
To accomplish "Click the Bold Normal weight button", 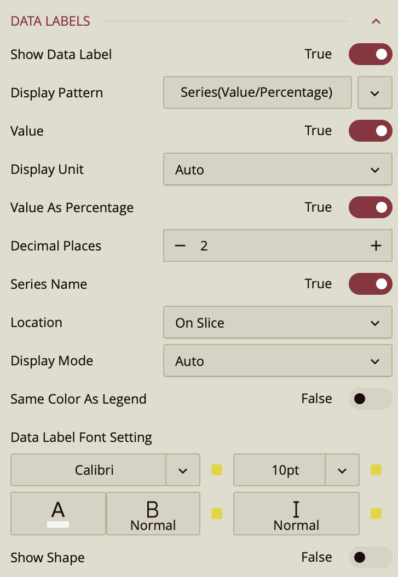I will tap(153, 513).
